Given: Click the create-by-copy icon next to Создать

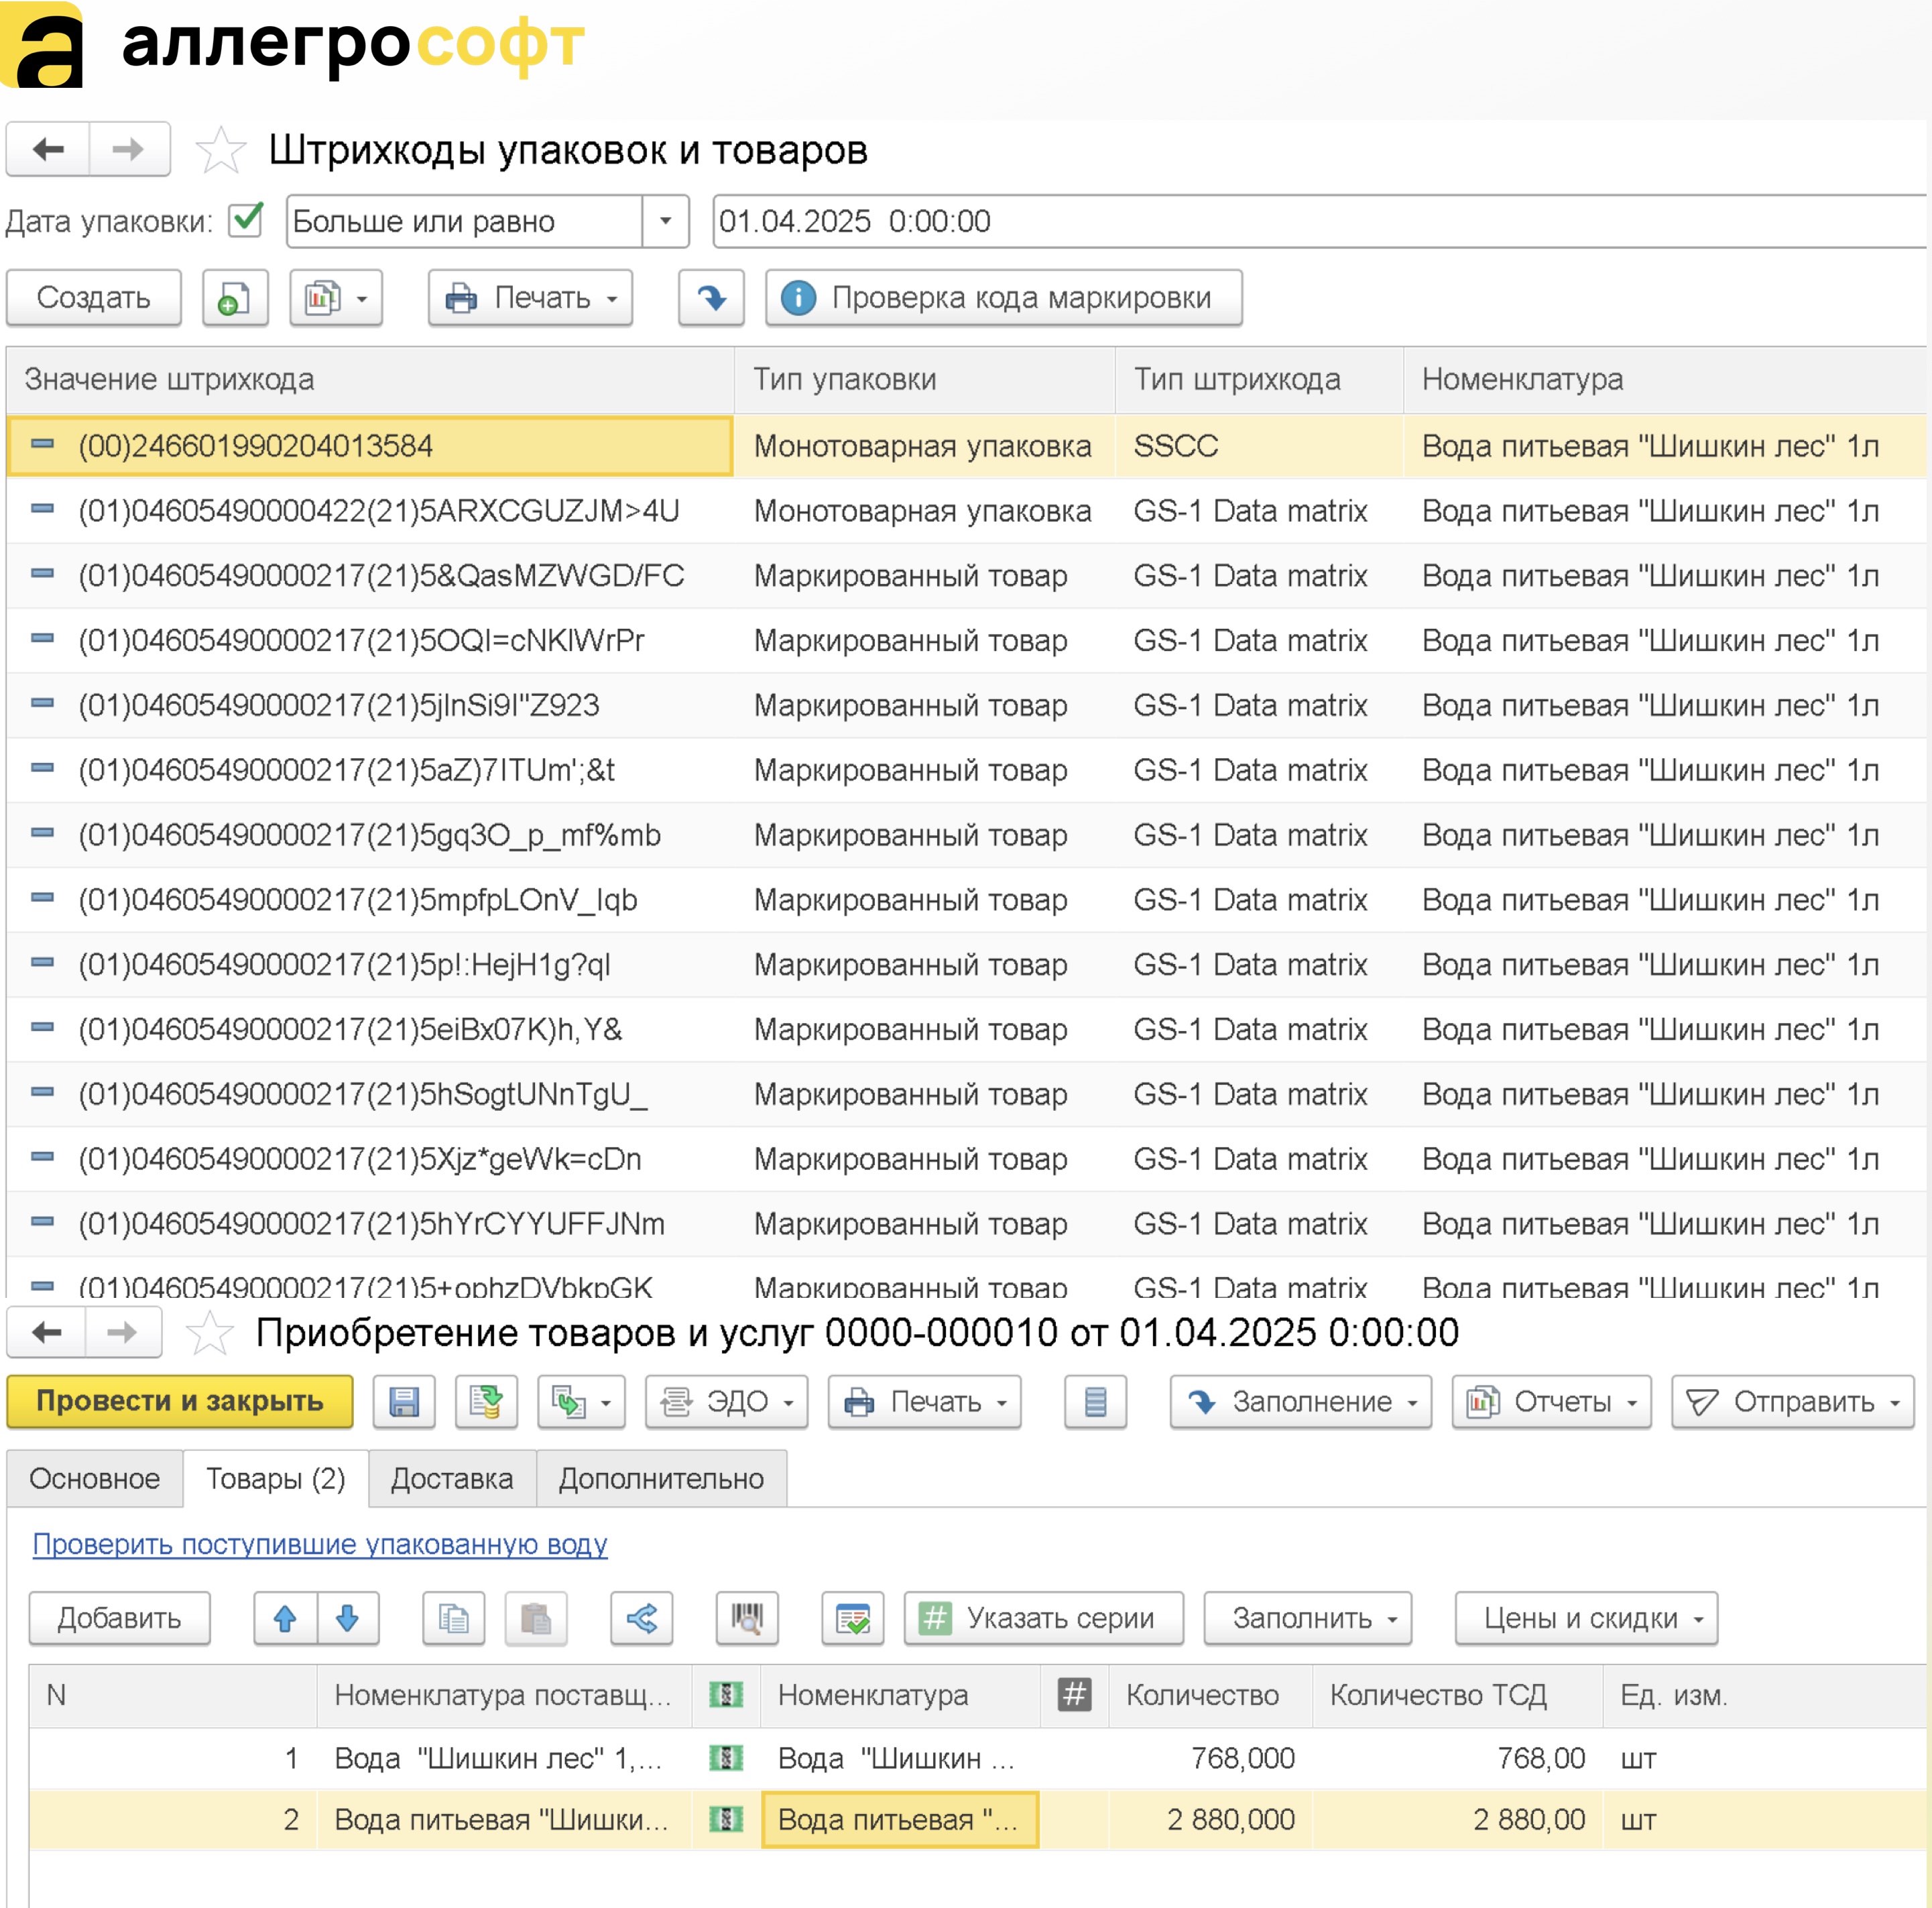Looking at the screenshot, I should pyautogui.click(x=234, y=298).
